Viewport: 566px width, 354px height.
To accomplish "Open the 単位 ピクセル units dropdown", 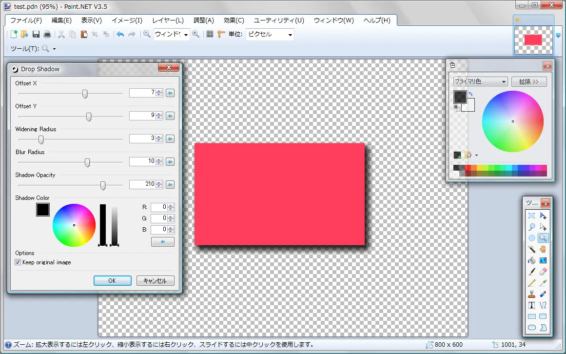I will tap(270, 34).
